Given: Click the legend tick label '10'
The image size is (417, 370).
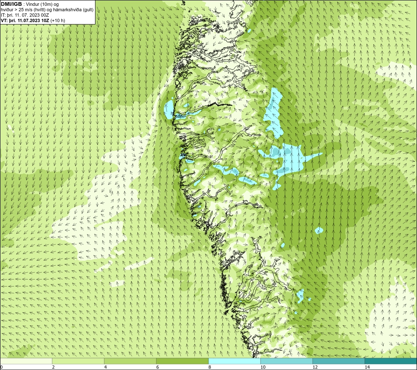Looking at the screenshot, I should point(263,367).
